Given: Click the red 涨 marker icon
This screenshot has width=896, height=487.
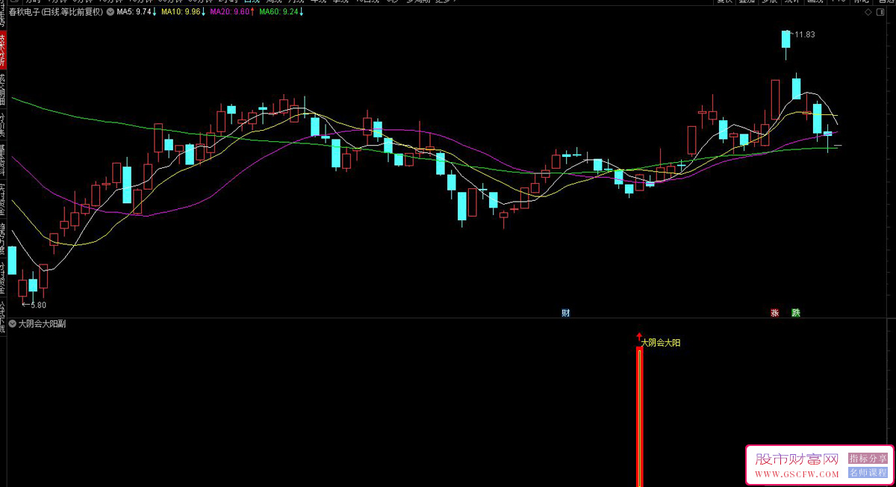Looking at the screenshot, I should tap(775, 312).
